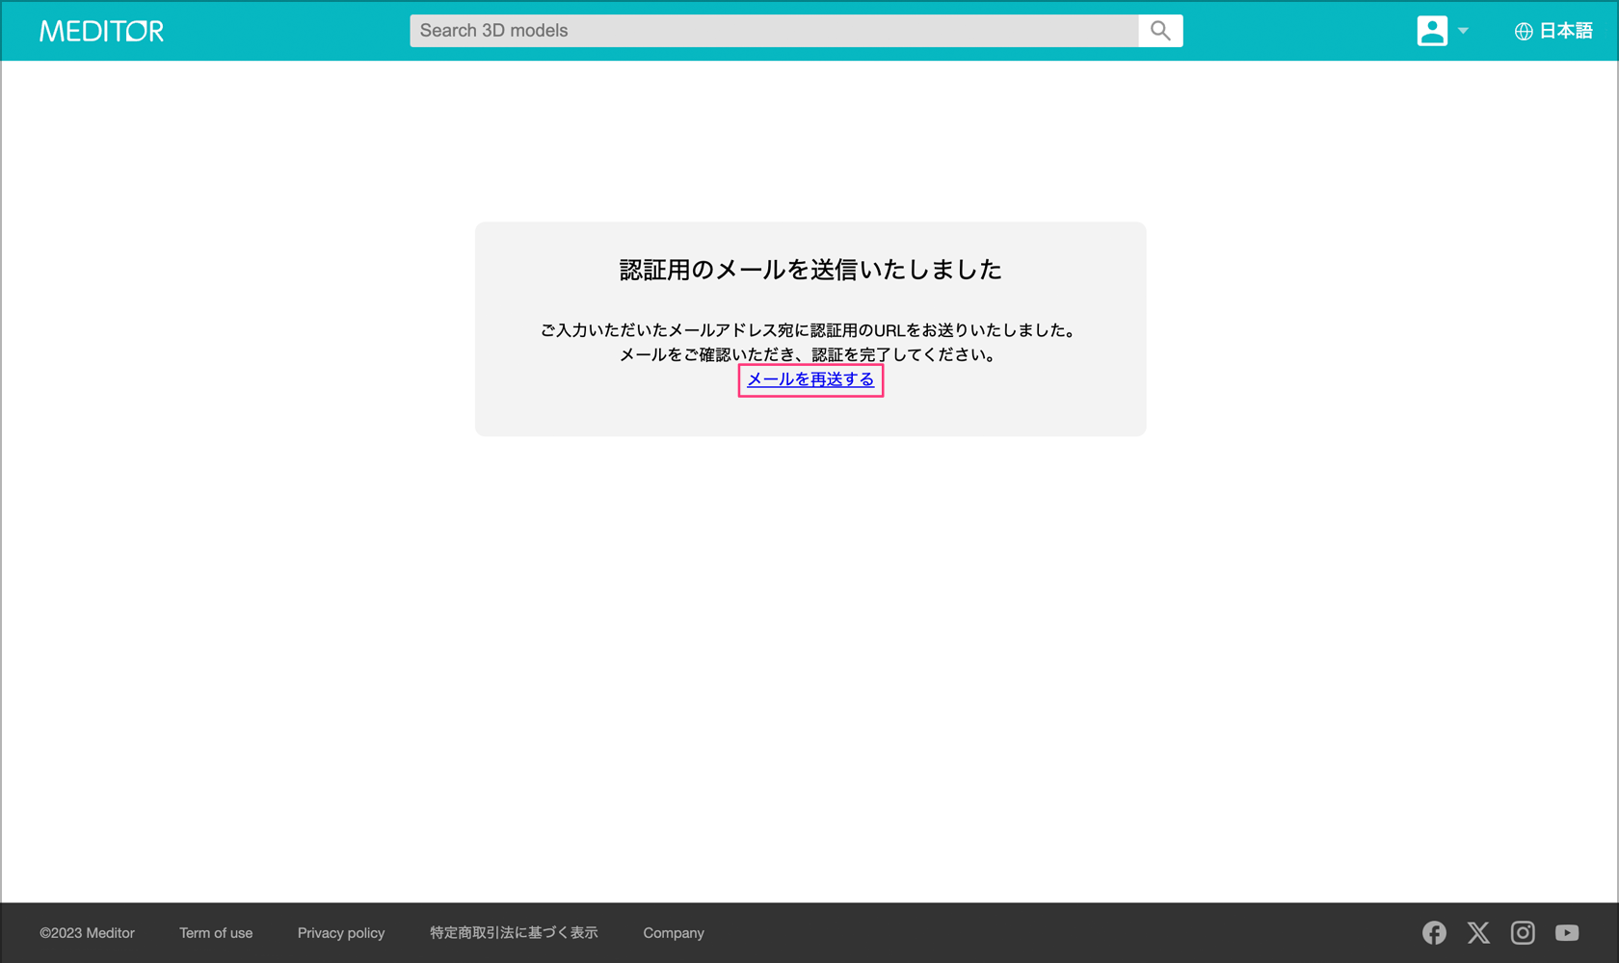Open 特定商取引法に基づく表示 footer link
1619x963 pixels.
514,933
